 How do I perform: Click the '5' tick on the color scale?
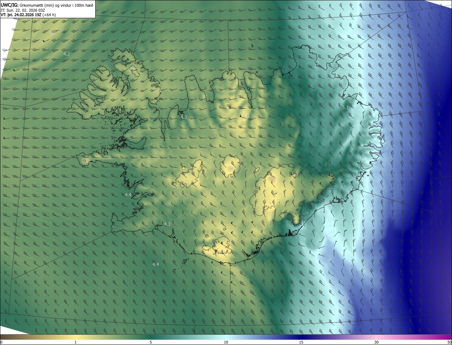[x=151, y=342]
